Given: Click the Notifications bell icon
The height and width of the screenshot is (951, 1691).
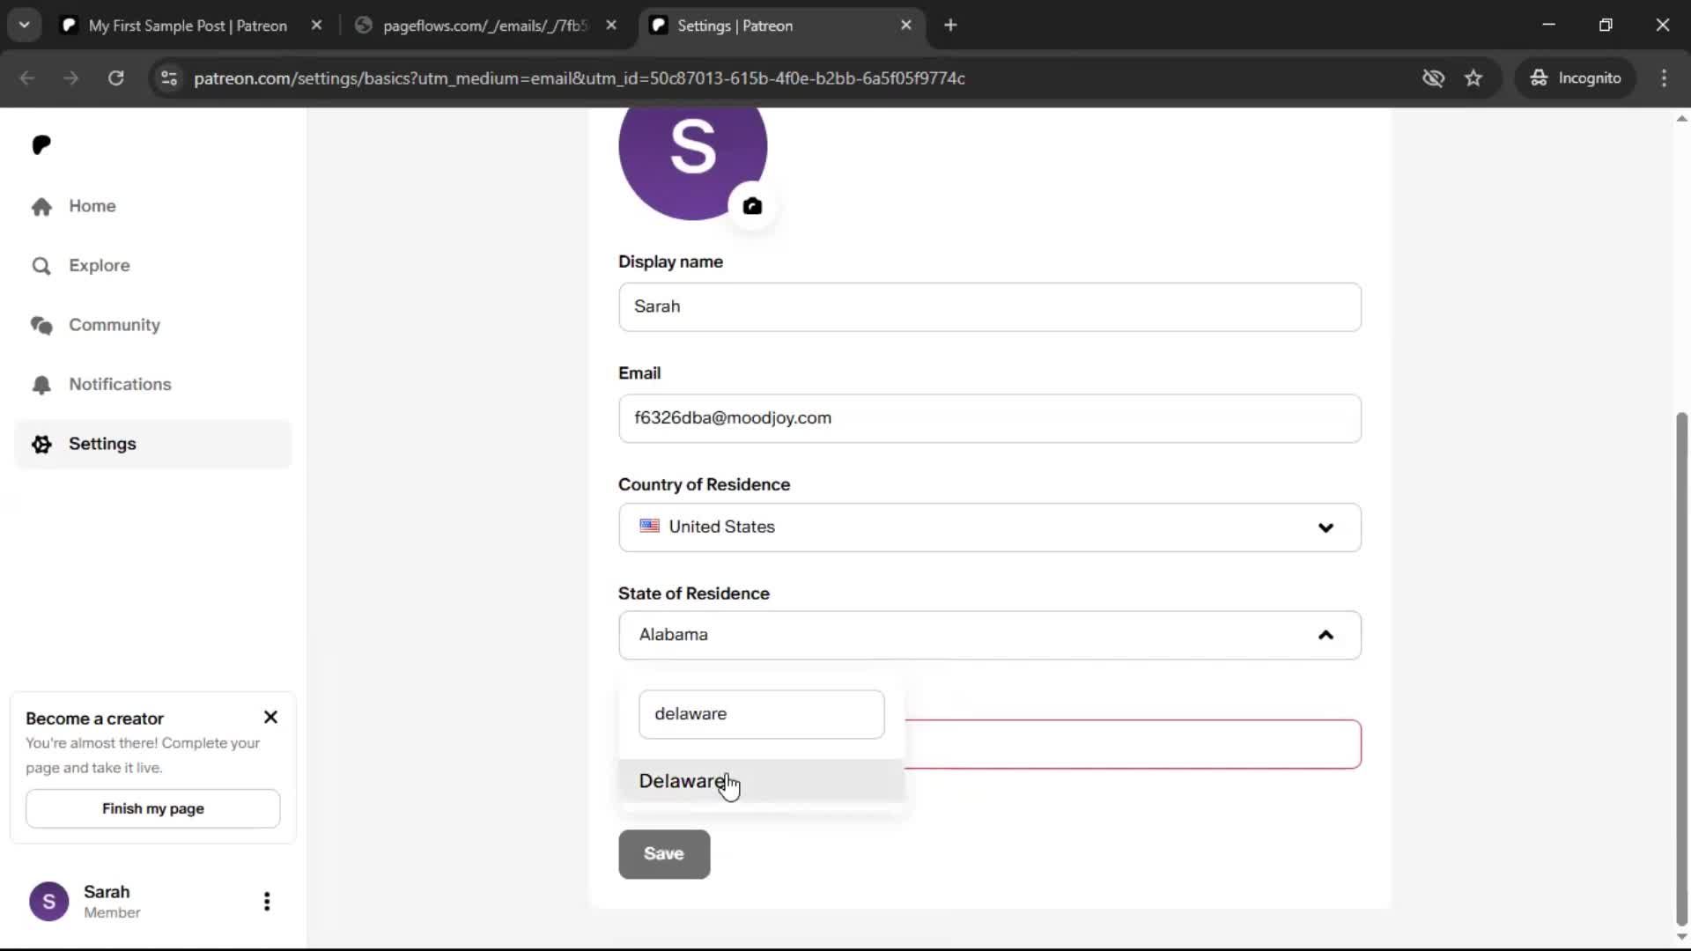Looking at the screenshot, I should coord(41,385).
